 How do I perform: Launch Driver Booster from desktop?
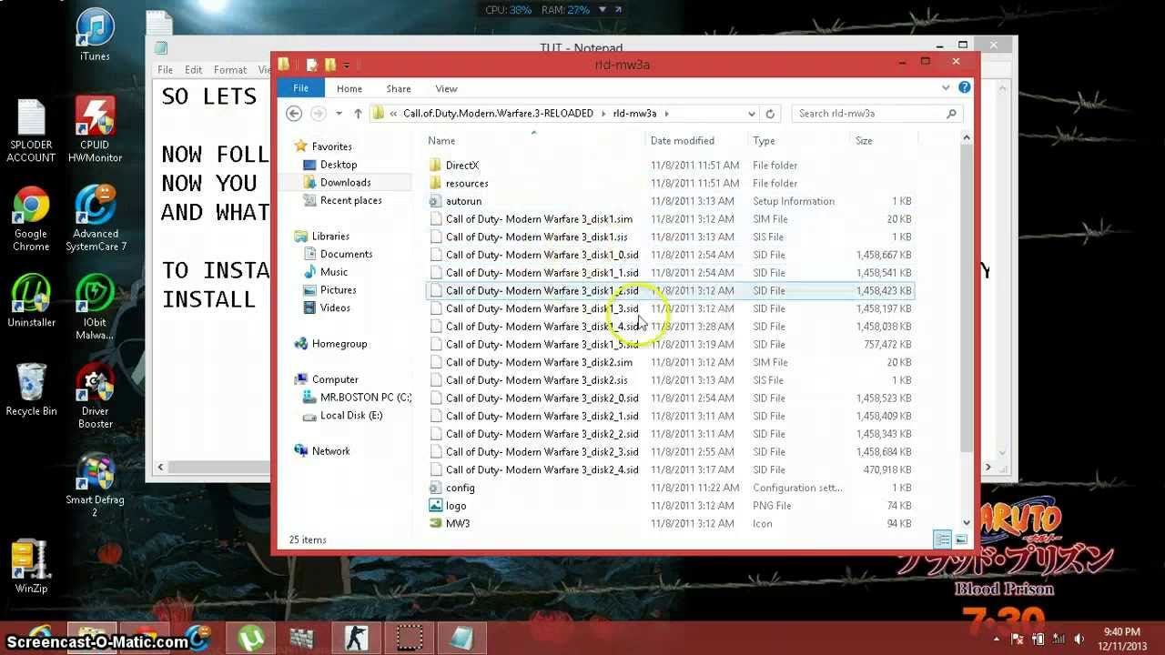[95, 396]
